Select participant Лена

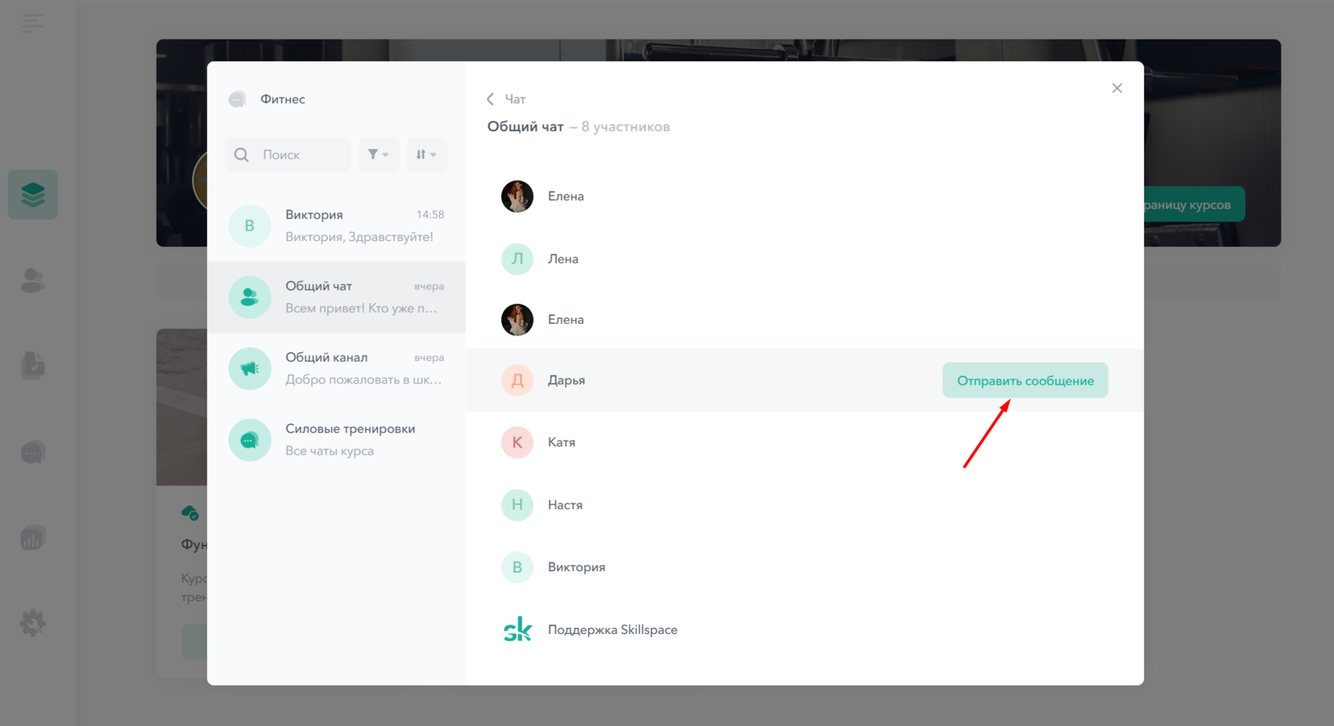(x=804, y=259)
